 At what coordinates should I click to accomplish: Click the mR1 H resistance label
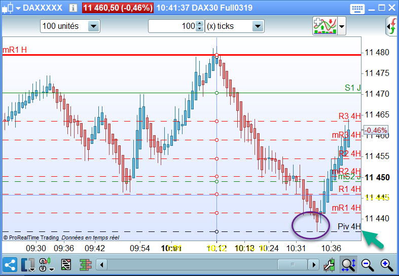pos(15,50)
